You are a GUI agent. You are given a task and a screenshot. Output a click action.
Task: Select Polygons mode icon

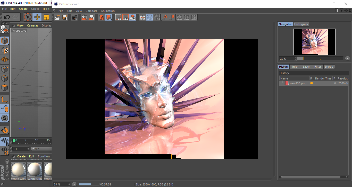[5, 87]
